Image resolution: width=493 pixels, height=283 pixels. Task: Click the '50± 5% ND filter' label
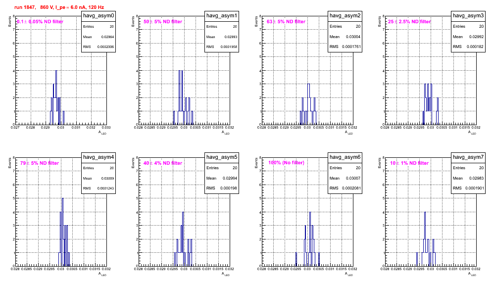(x=163, y=22)
